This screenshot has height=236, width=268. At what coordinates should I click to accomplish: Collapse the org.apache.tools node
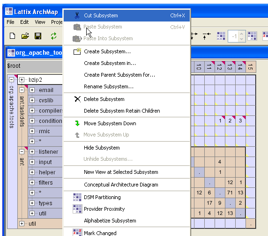click(x=11, y=79)
